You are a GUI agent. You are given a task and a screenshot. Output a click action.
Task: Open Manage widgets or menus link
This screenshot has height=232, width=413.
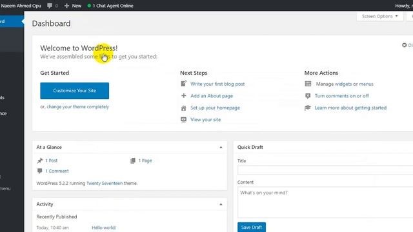[x=345, y=84]
